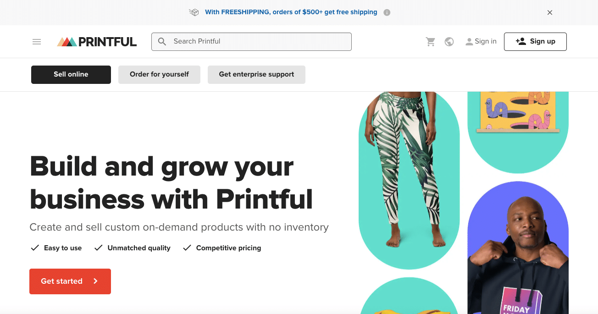Open the Sign in link
The width and height of the screenshot is (598, 314).
(485, 41)
